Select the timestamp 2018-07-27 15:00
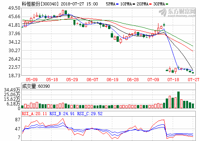Viewport: 200px width, 141px height. point(79,4)
